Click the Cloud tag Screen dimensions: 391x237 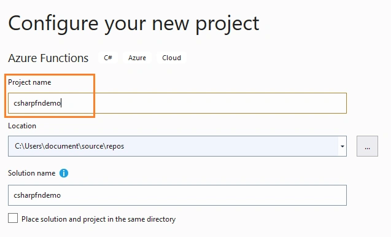click(171, 58)
